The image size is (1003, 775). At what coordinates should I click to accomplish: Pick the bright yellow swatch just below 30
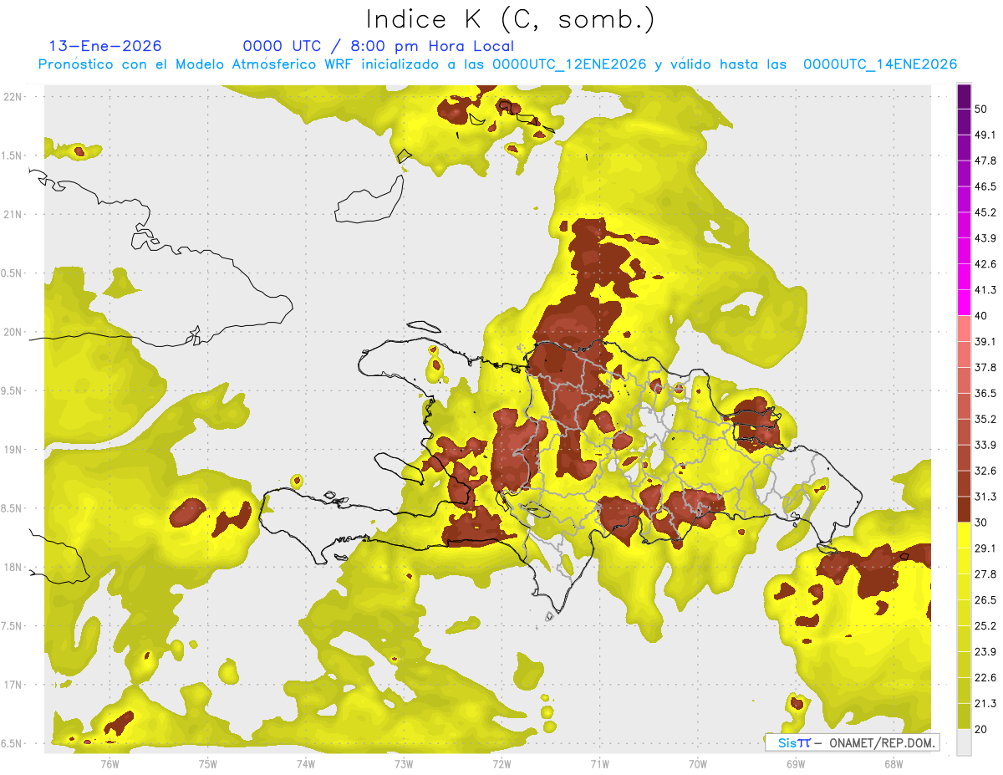(x=964, y=535)
